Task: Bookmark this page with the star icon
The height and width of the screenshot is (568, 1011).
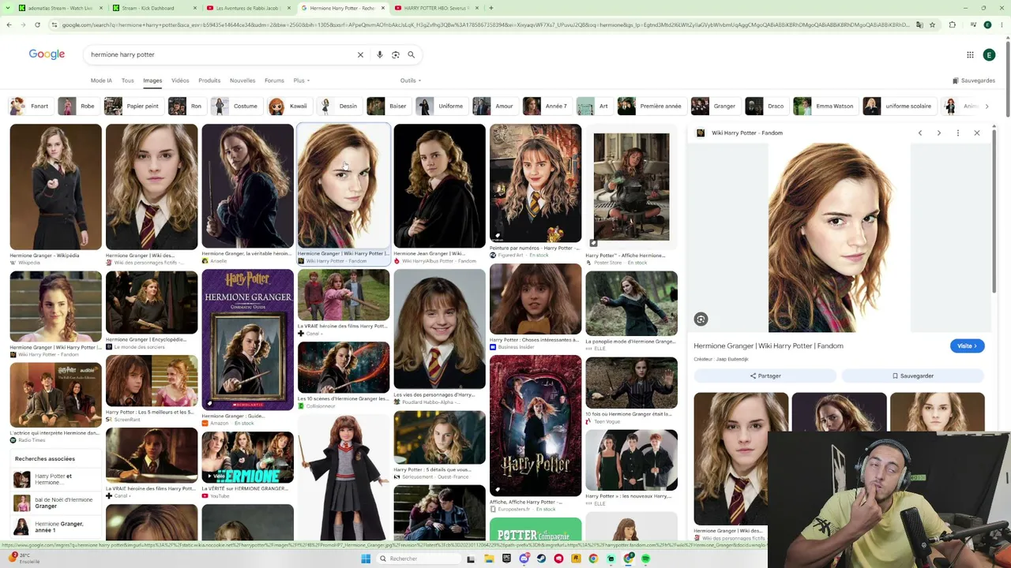Action: coord(932,25)
